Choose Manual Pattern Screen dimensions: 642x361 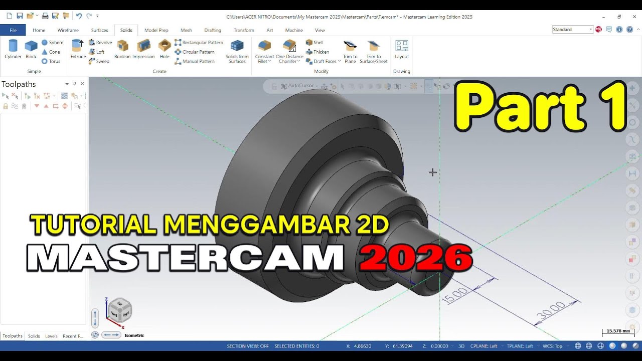click(x=195, y=61)
